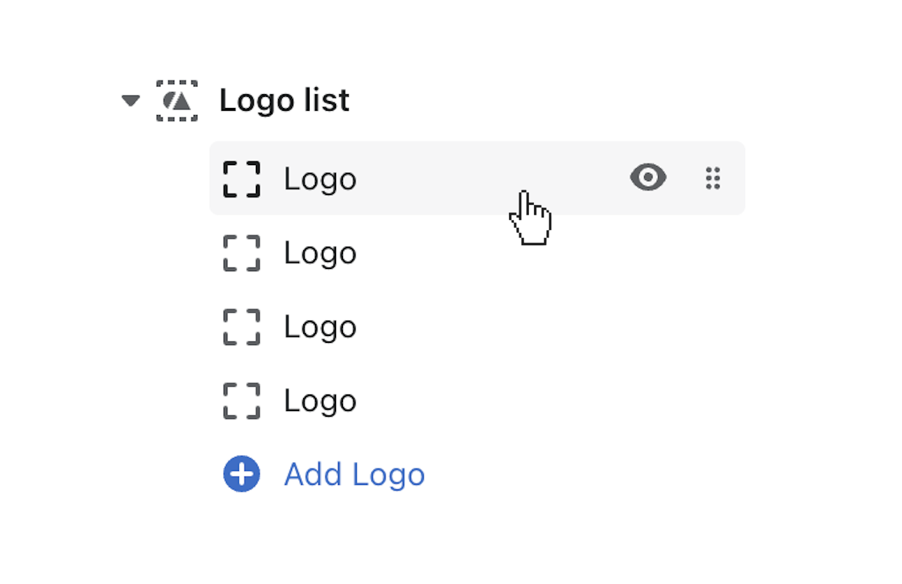
Task: Open the third Logo block label
Action: [320, 327]
